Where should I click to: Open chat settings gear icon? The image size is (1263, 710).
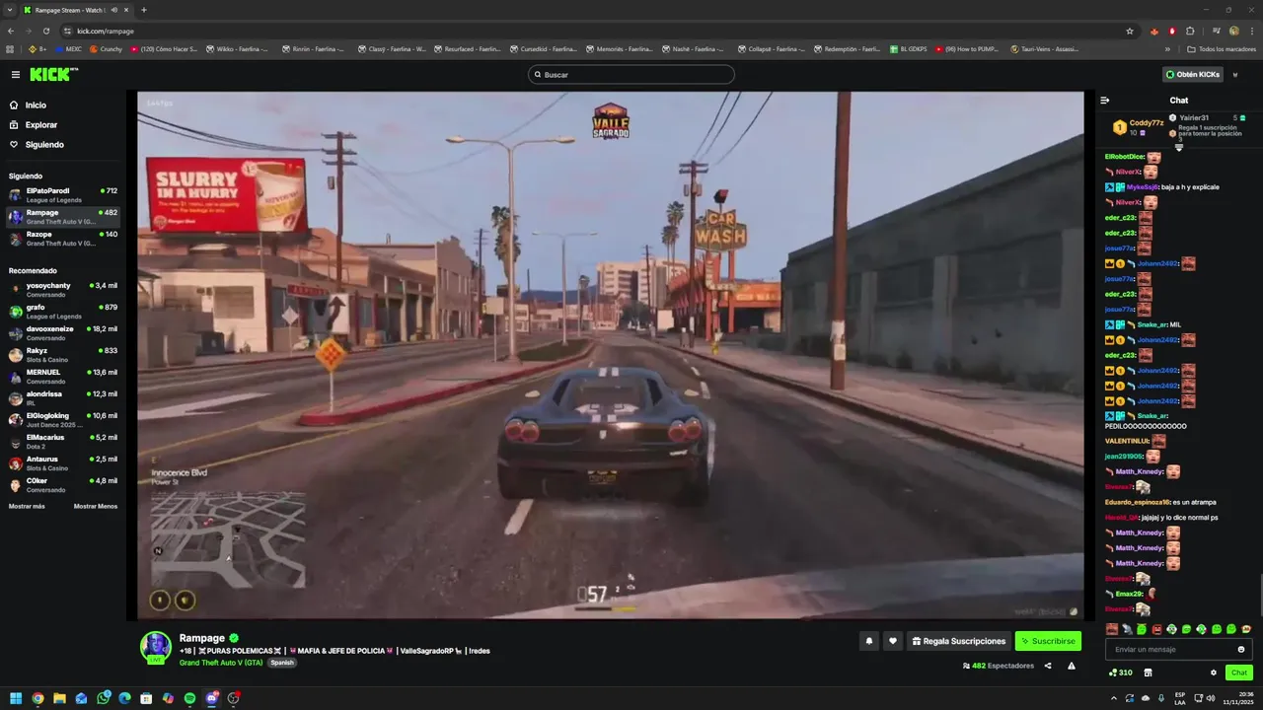coord(1214,673)
